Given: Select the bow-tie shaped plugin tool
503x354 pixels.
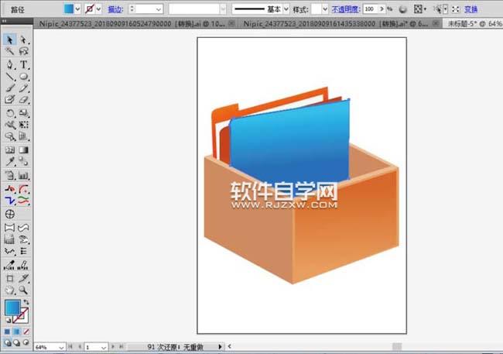Looking at the screenshot, I should tap(9, 228).
